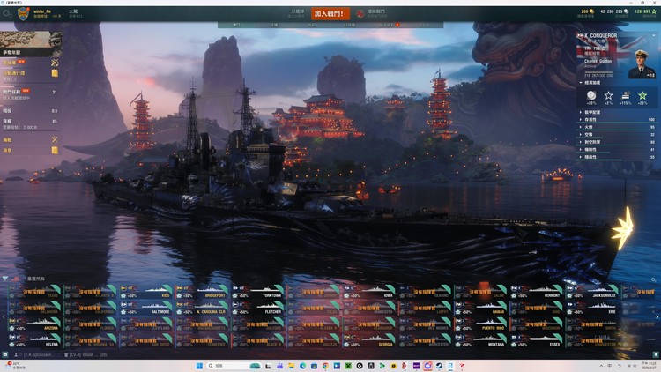This screenshot has height=372, width=661.
Task: Click the doubloons coin icon showing 266
Action: click(x=591, y=11)
